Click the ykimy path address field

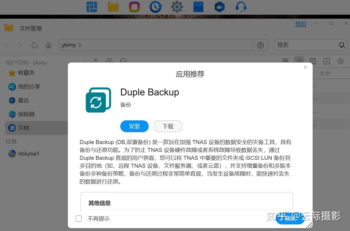156,45
